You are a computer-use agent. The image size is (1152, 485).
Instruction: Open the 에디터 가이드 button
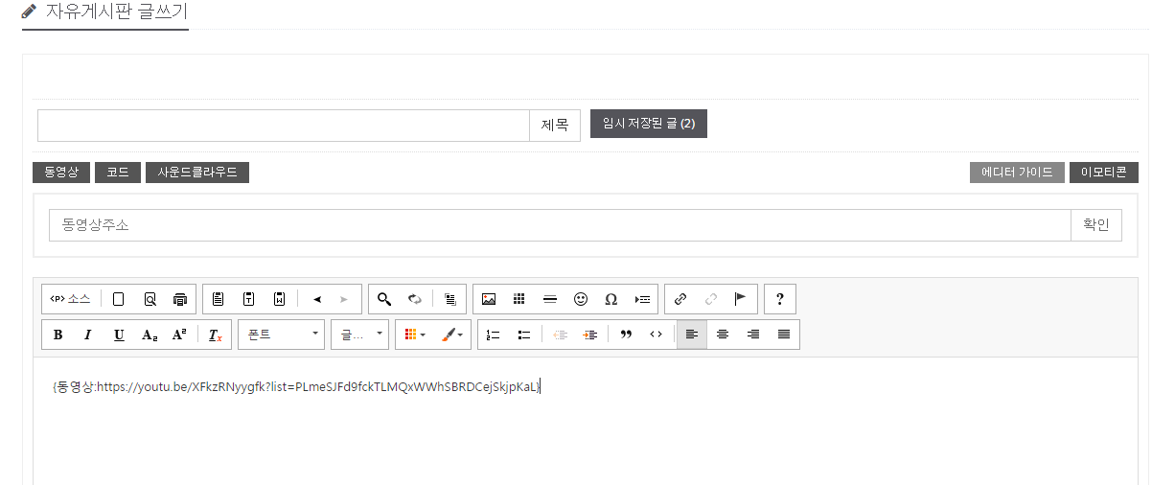(x=1017, y=173)
